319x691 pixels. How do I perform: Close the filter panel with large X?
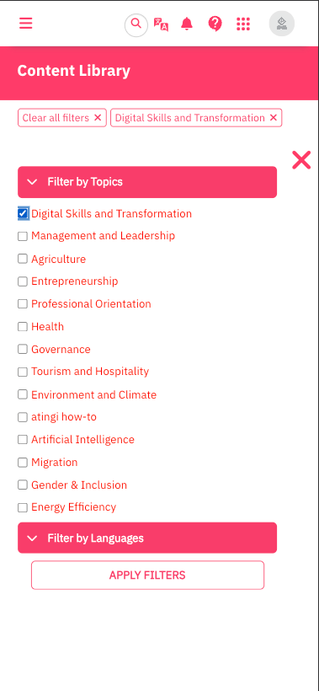(301, 160)
